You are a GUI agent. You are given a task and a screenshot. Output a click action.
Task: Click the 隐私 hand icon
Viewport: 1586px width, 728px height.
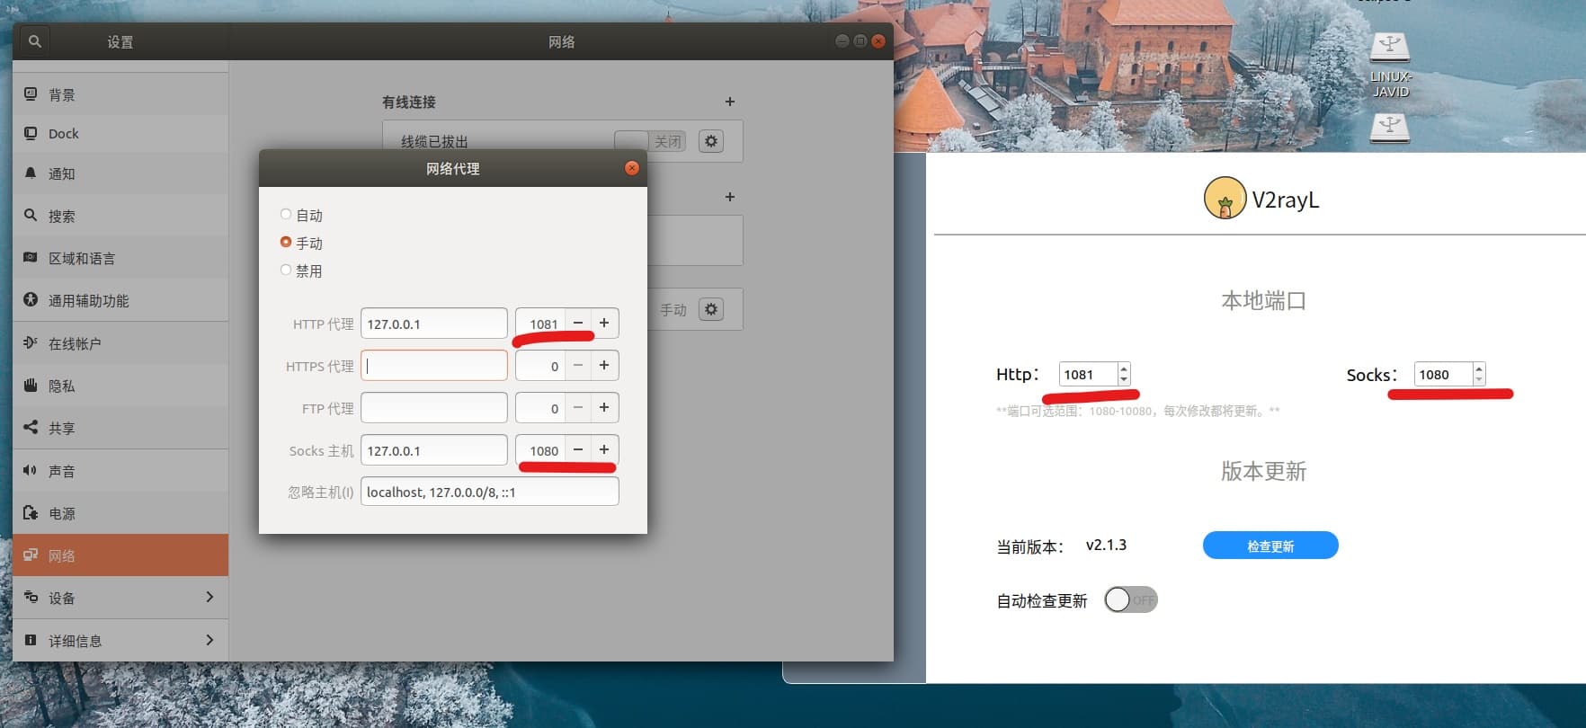point(31,385)
